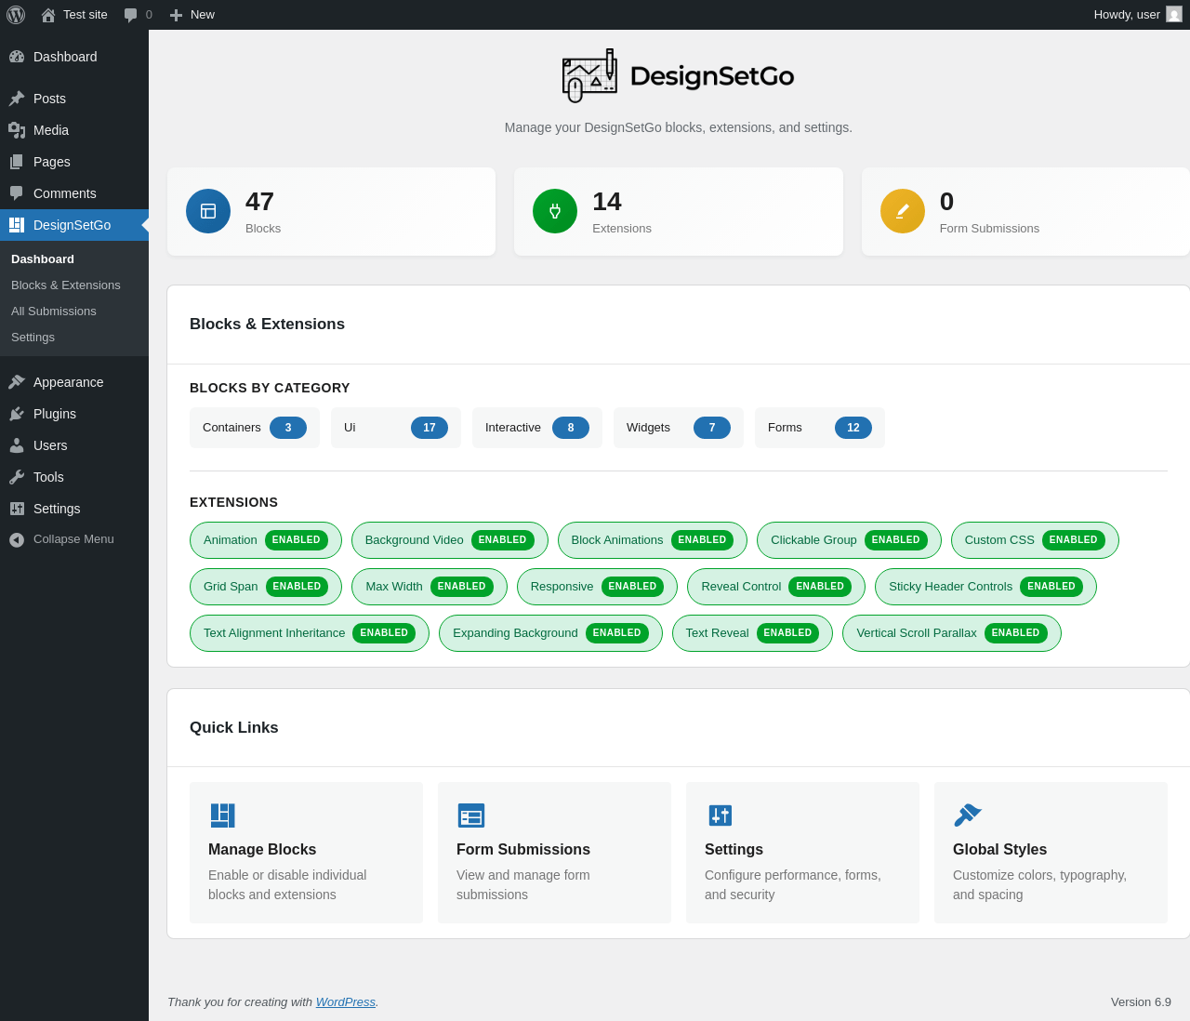Click the Test site link text

[86, 15]
